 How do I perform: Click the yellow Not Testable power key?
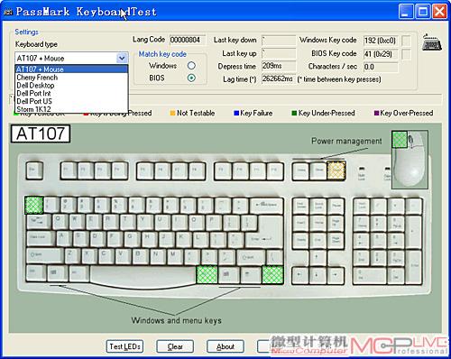point(336,170)
